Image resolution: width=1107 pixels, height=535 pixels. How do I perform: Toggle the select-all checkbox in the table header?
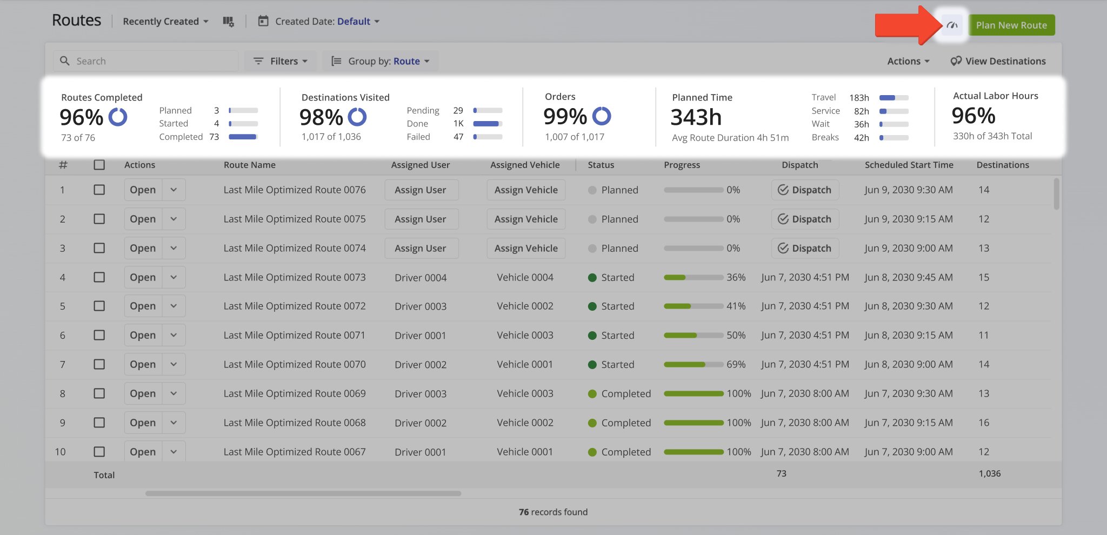pos(99,165)
